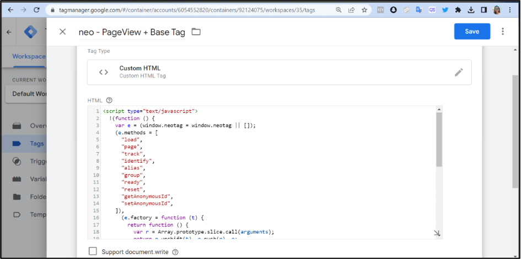
Task: Open Tags in the sidebar
Action: pos(23,144)
